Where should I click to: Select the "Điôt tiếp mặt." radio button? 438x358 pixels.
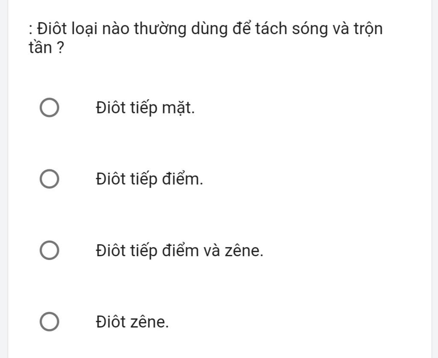(49, 108)
